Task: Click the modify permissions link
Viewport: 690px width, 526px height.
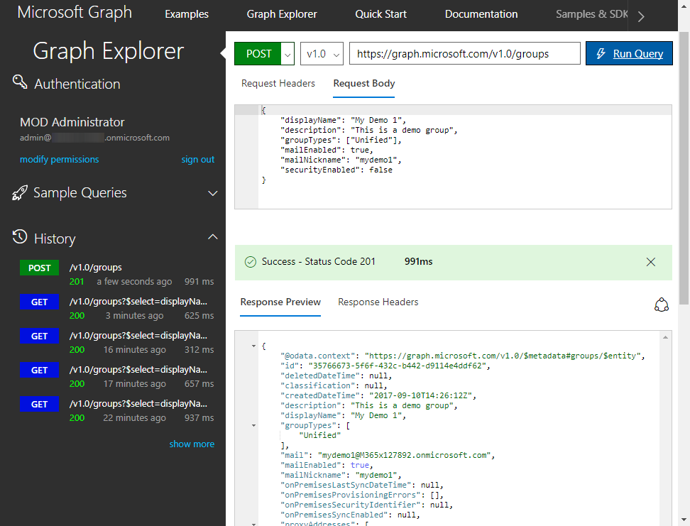Action: coord(60,160)
